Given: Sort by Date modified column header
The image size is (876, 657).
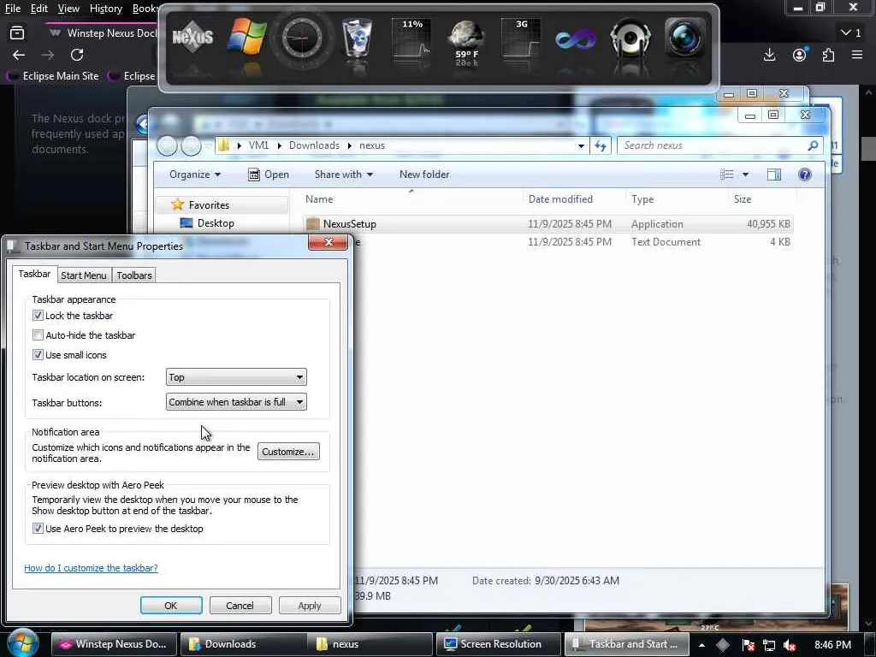Looking at the screenshot, I should pos(560,198).
